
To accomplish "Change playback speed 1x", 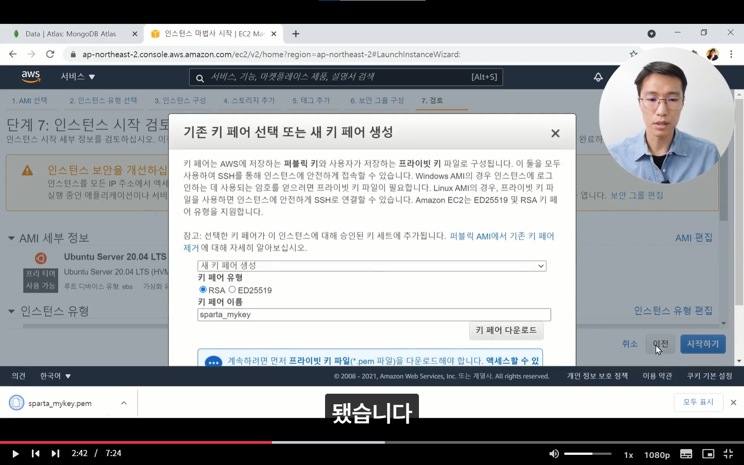I will 628,455.
